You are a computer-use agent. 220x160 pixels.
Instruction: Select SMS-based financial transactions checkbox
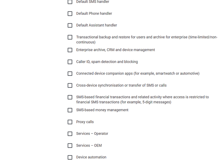(70, 97)
